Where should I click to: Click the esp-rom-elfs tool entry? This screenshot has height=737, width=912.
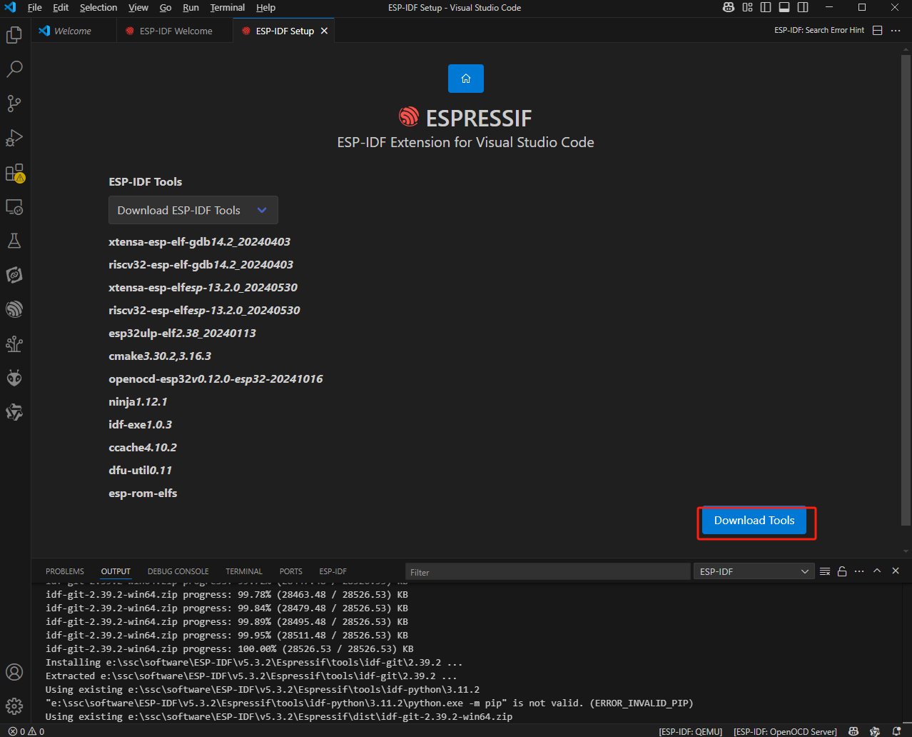[x=143, y=493]
